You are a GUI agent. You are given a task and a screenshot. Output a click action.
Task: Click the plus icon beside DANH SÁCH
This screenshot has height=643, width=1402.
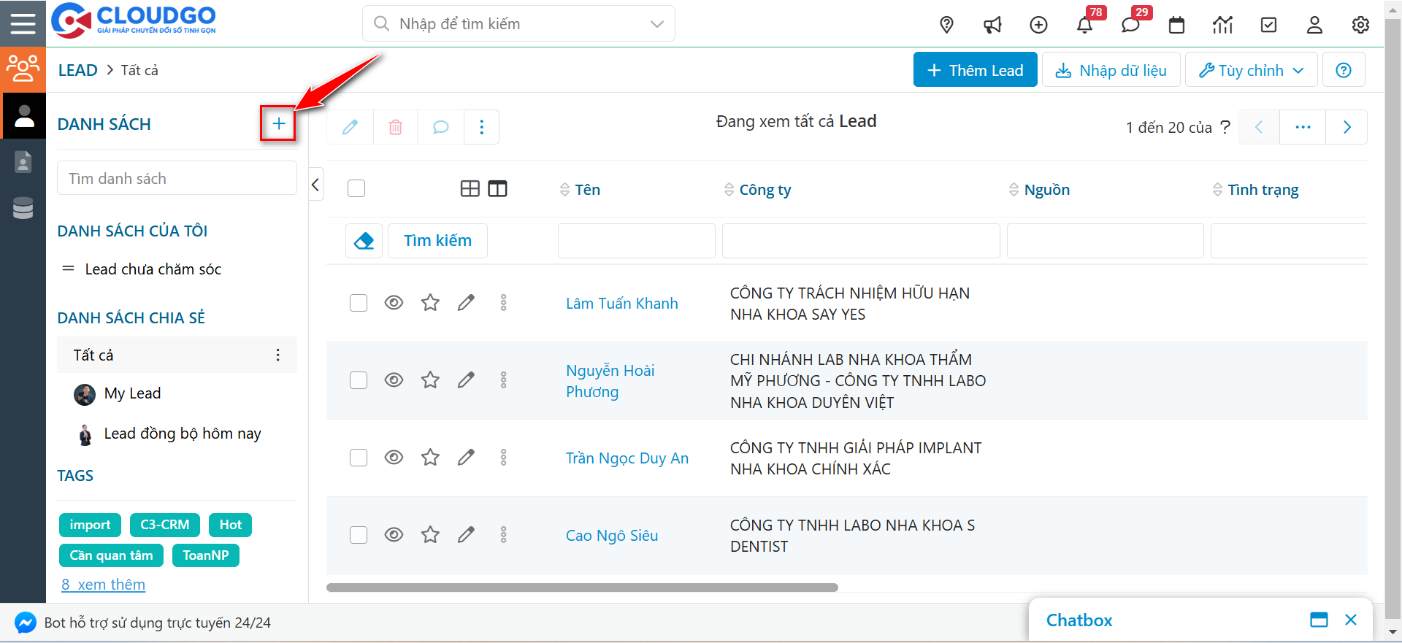coord(278,124)
